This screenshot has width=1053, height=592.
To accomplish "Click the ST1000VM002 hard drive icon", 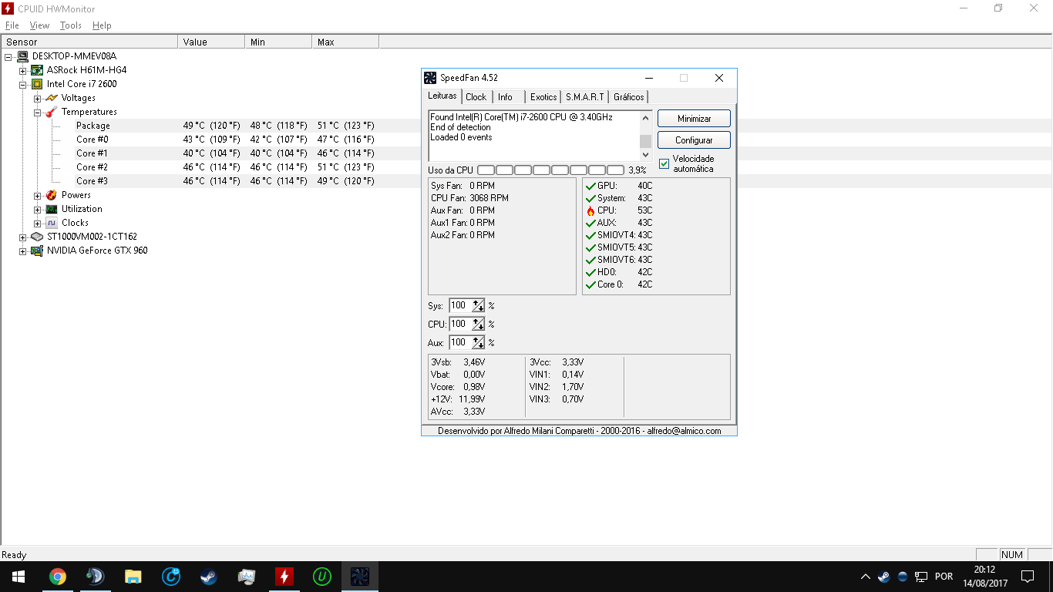I will coord(37,237).
